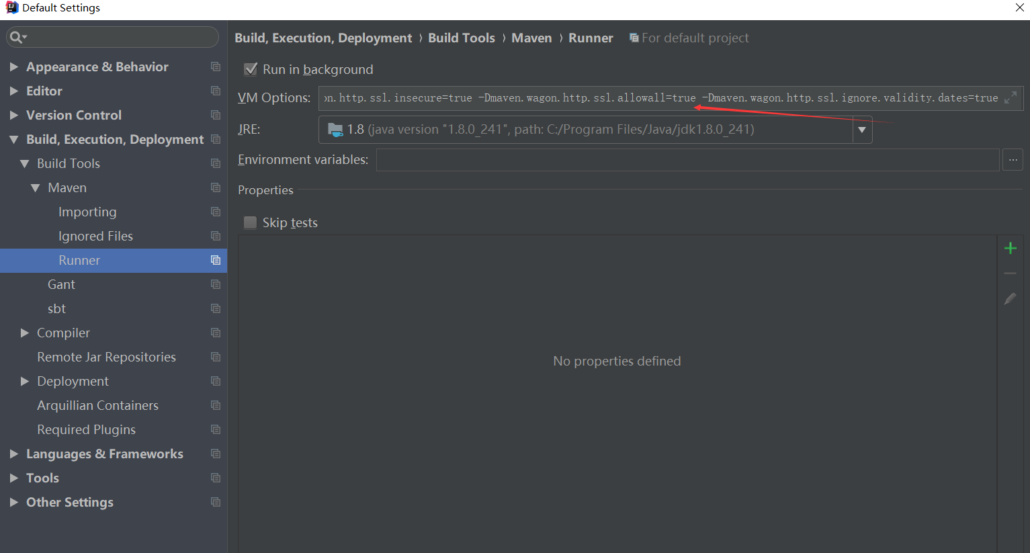Click the 'For default project' link
The width and height of the screenshot is (1030, 553).
(695, 38)
